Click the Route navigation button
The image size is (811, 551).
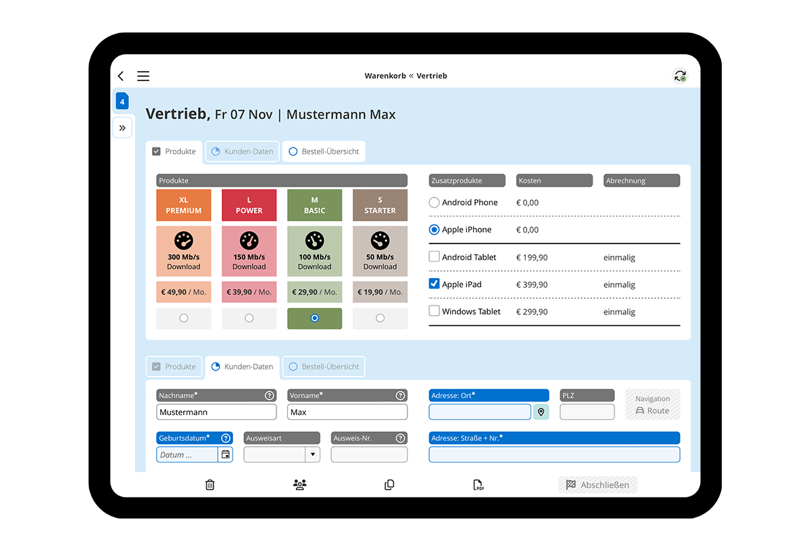tap(652, 404)
